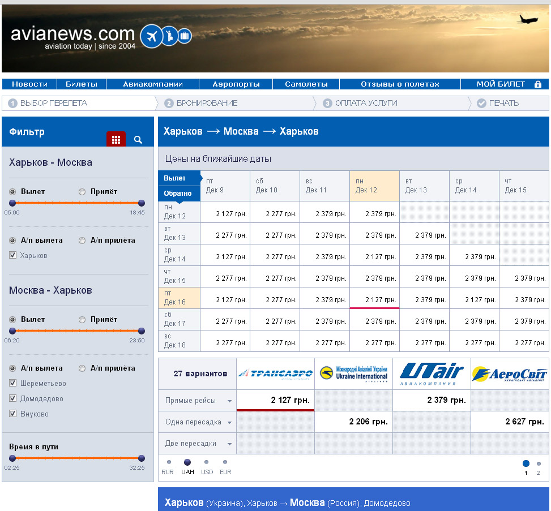Click the passenger icon in header logo
551x511 pixels.
tap(169, 36)
